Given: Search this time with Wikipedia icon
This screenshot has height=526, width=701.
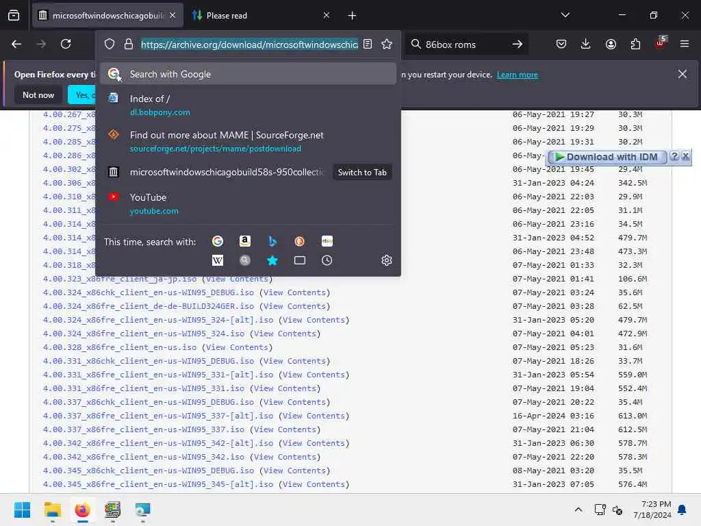Looking at the screenshot, I should [218, 260].
